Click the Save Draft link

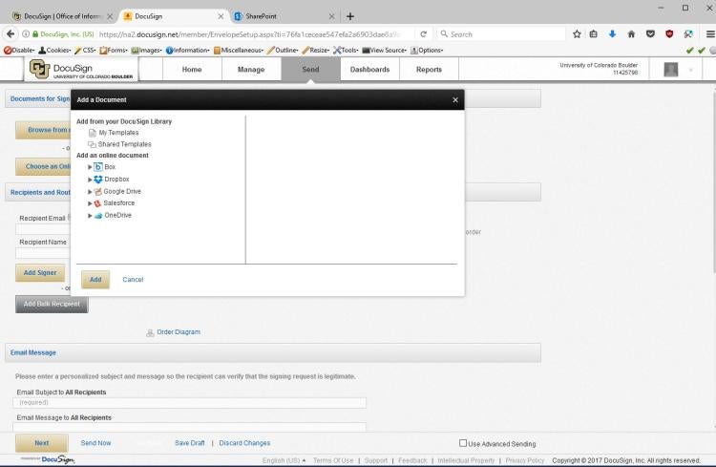pos(190,443)
